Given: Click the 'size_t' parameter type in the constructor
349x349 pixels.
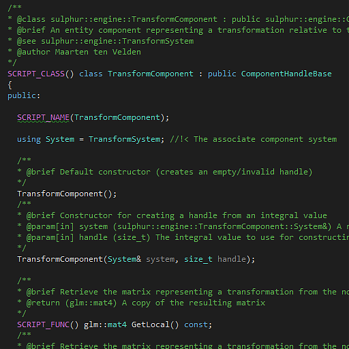Looking at the screenshot, I should (x=198, y=259).
